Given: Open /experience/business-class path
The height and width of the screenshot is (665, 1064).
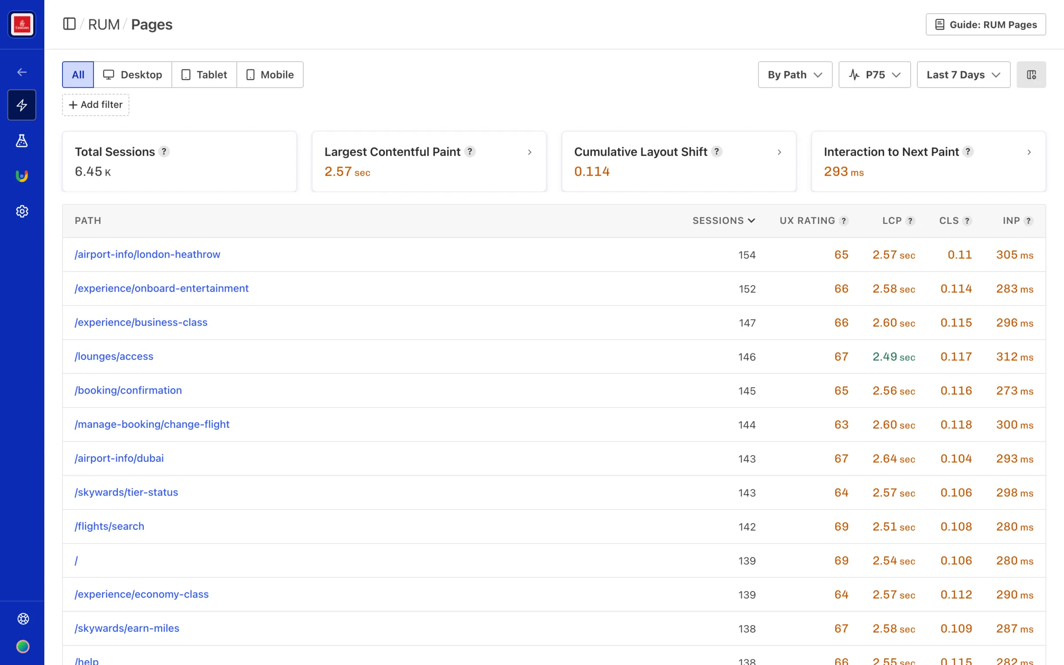Looking at the screenshot, I should (141, 322).
